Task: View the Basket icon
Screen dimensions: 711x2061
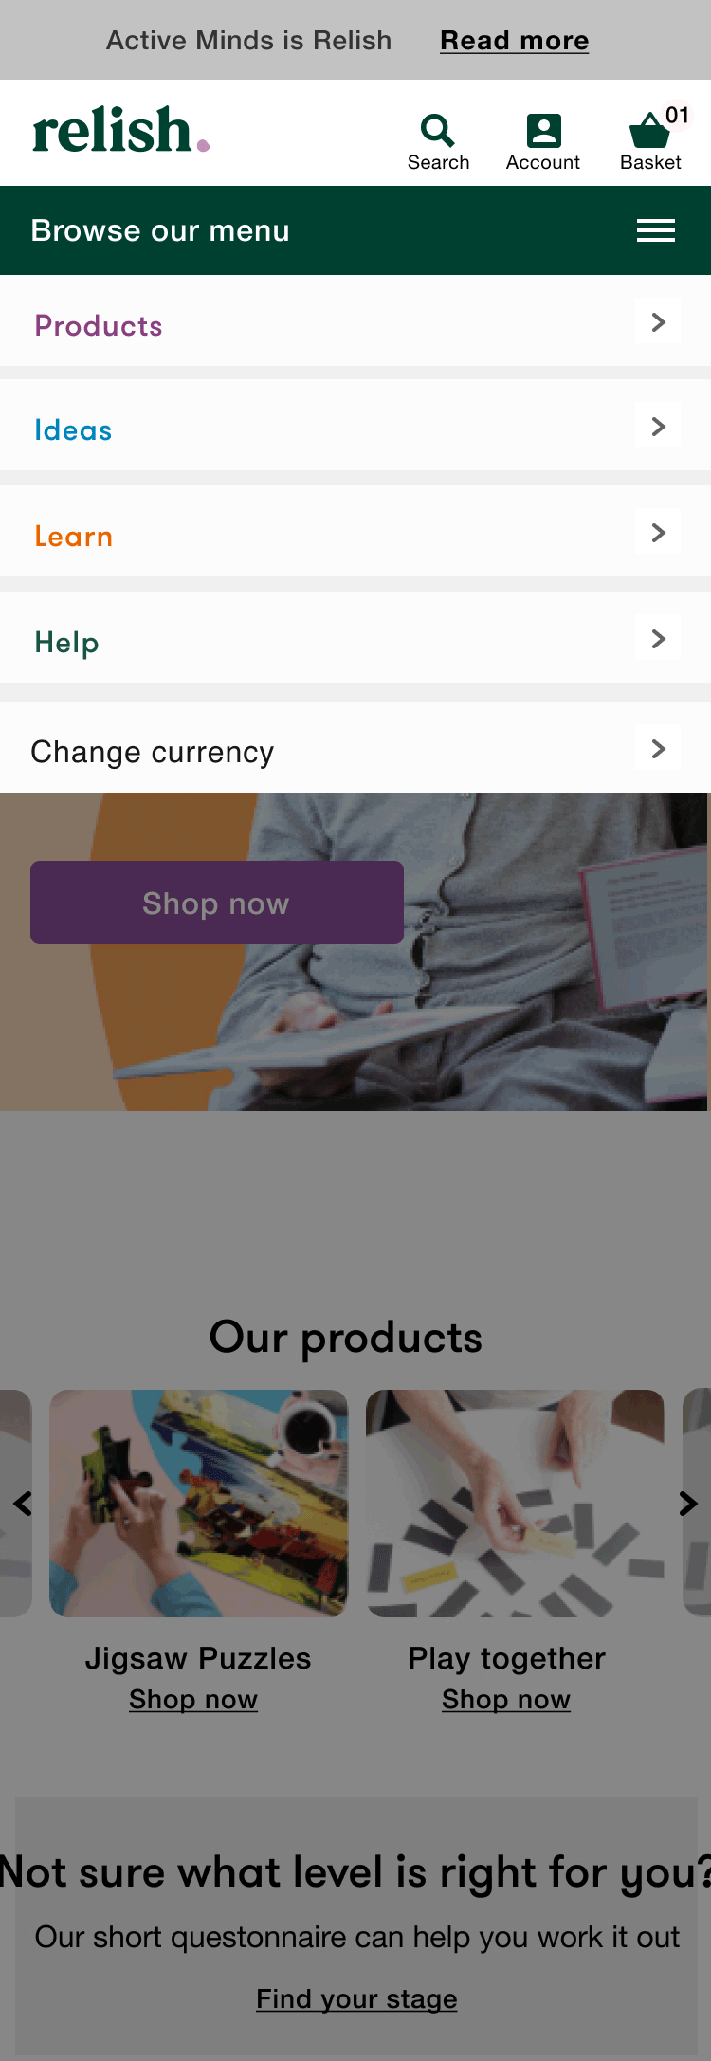Action: pyautogui.click(x=649, y=131)
